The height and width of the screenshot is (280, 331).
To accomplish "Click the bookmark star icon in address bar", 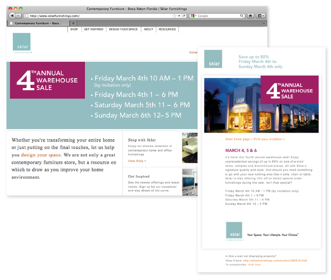I will coord(174,16).
